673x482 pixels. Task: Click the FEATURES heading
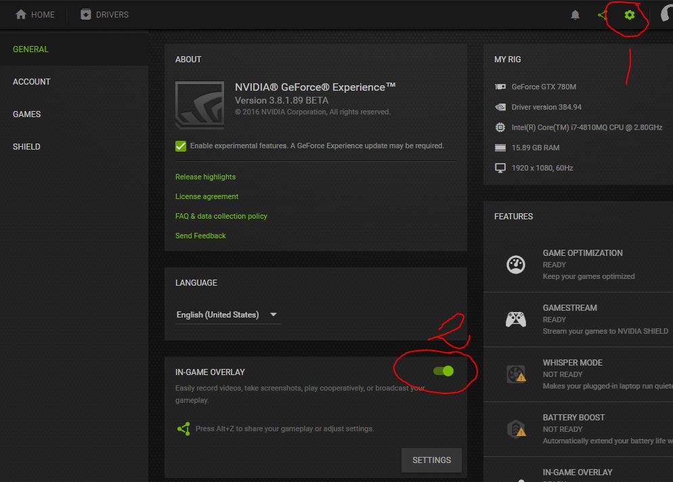(513, 217)
